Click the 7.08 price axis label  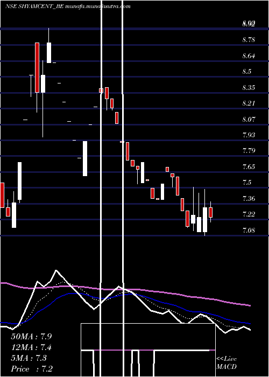tap(249, 231)
